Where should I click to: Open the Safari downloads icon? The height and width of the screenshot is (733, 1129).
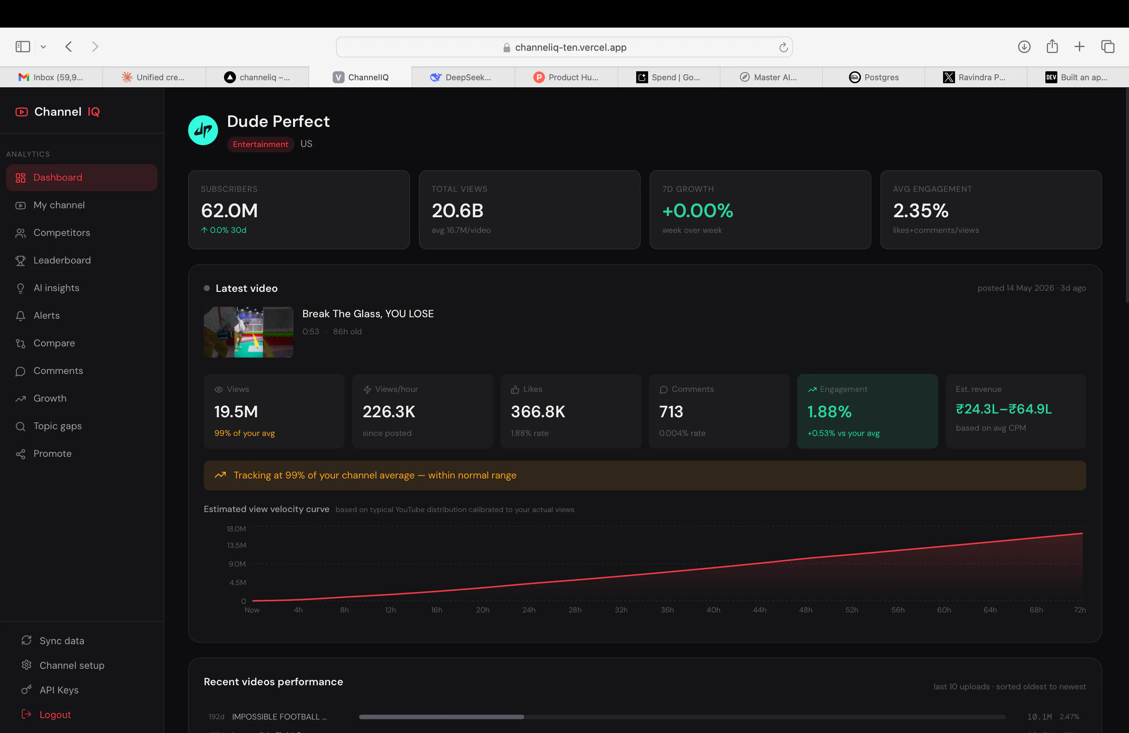[1024, 46]
